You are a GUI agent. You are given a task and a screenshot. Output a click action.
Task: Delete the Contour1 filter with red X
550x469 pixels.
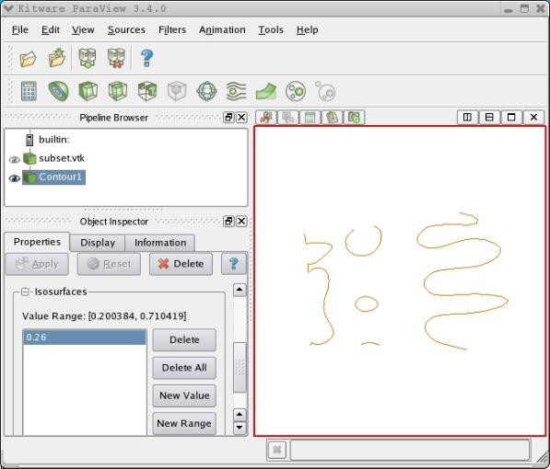pos(181,264)
